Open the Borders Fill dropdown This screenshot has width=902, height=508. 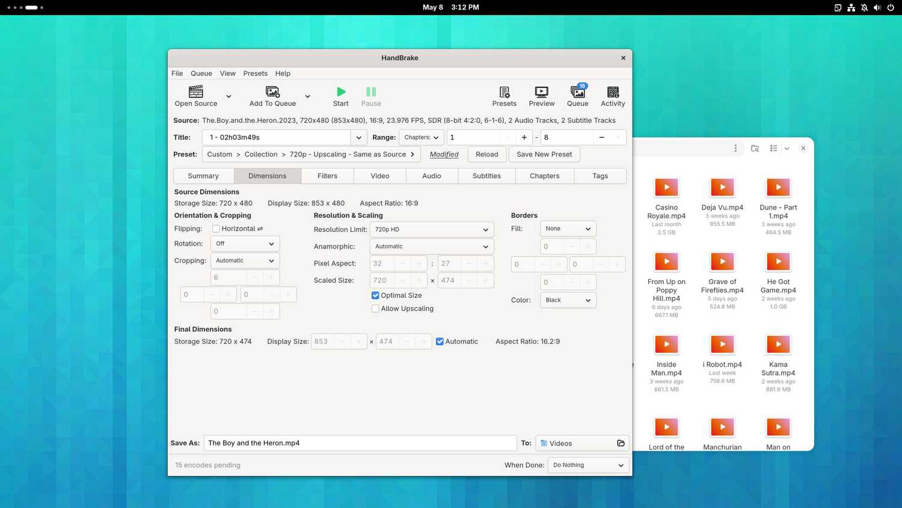(x=568, y=229)
